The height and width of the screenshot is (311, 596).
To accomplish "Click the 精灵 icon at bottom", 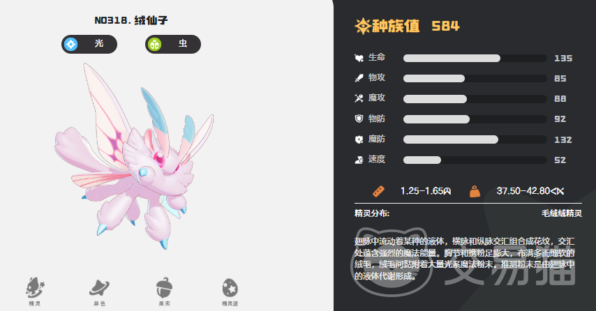I will click(x=35, y=287).
